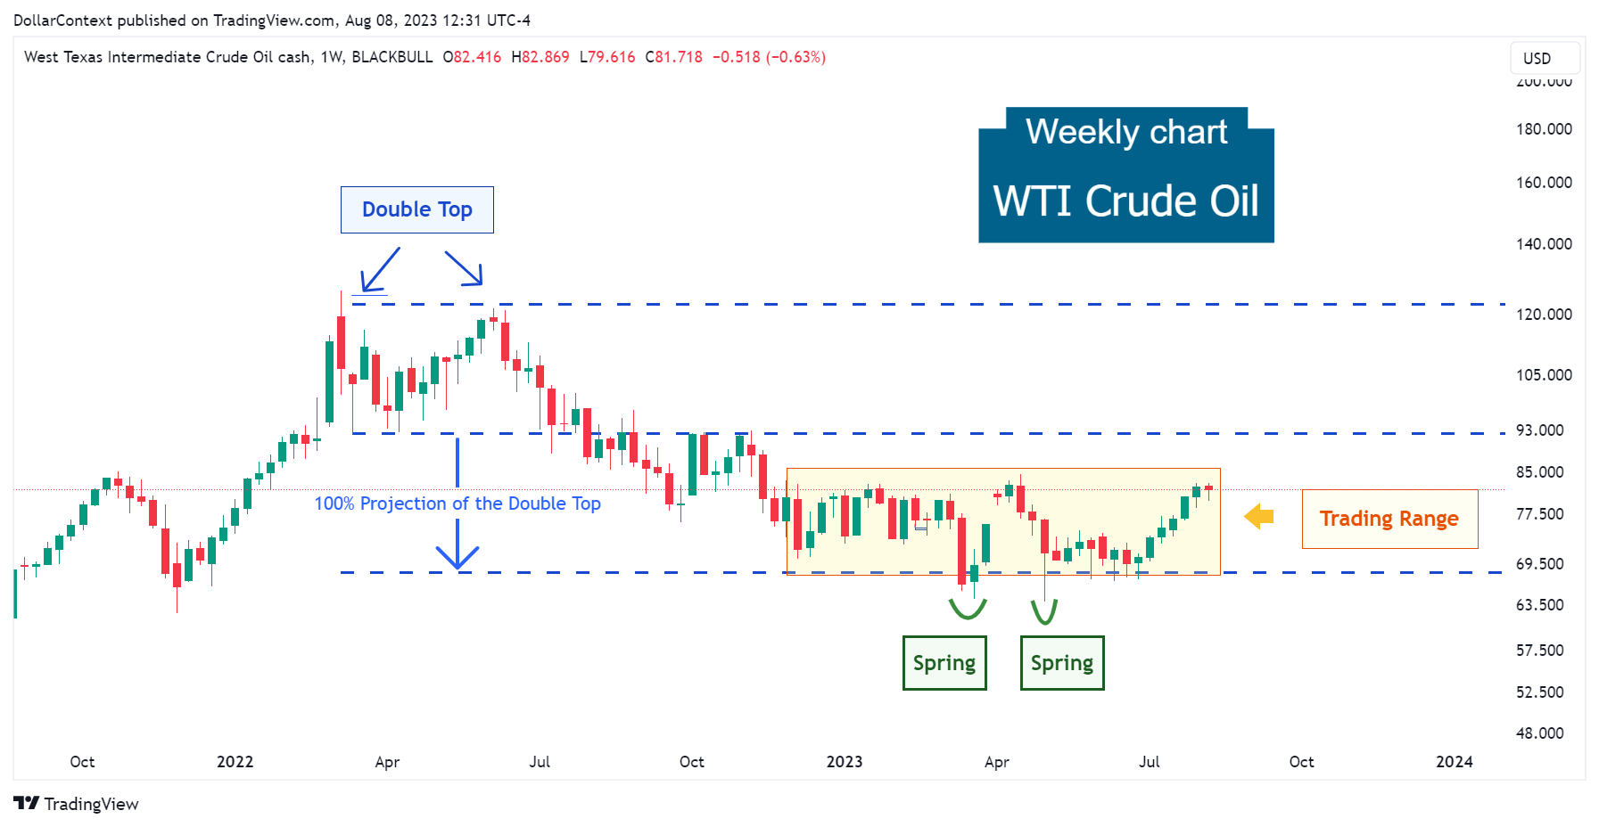1599x827 pixels.
Task: Open the Oct label on the time axis
Action: pyautogui.click(x=81, y=762)
